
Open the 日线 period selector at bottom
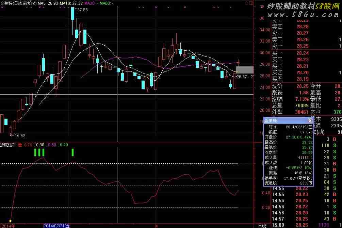pos(262,226)
